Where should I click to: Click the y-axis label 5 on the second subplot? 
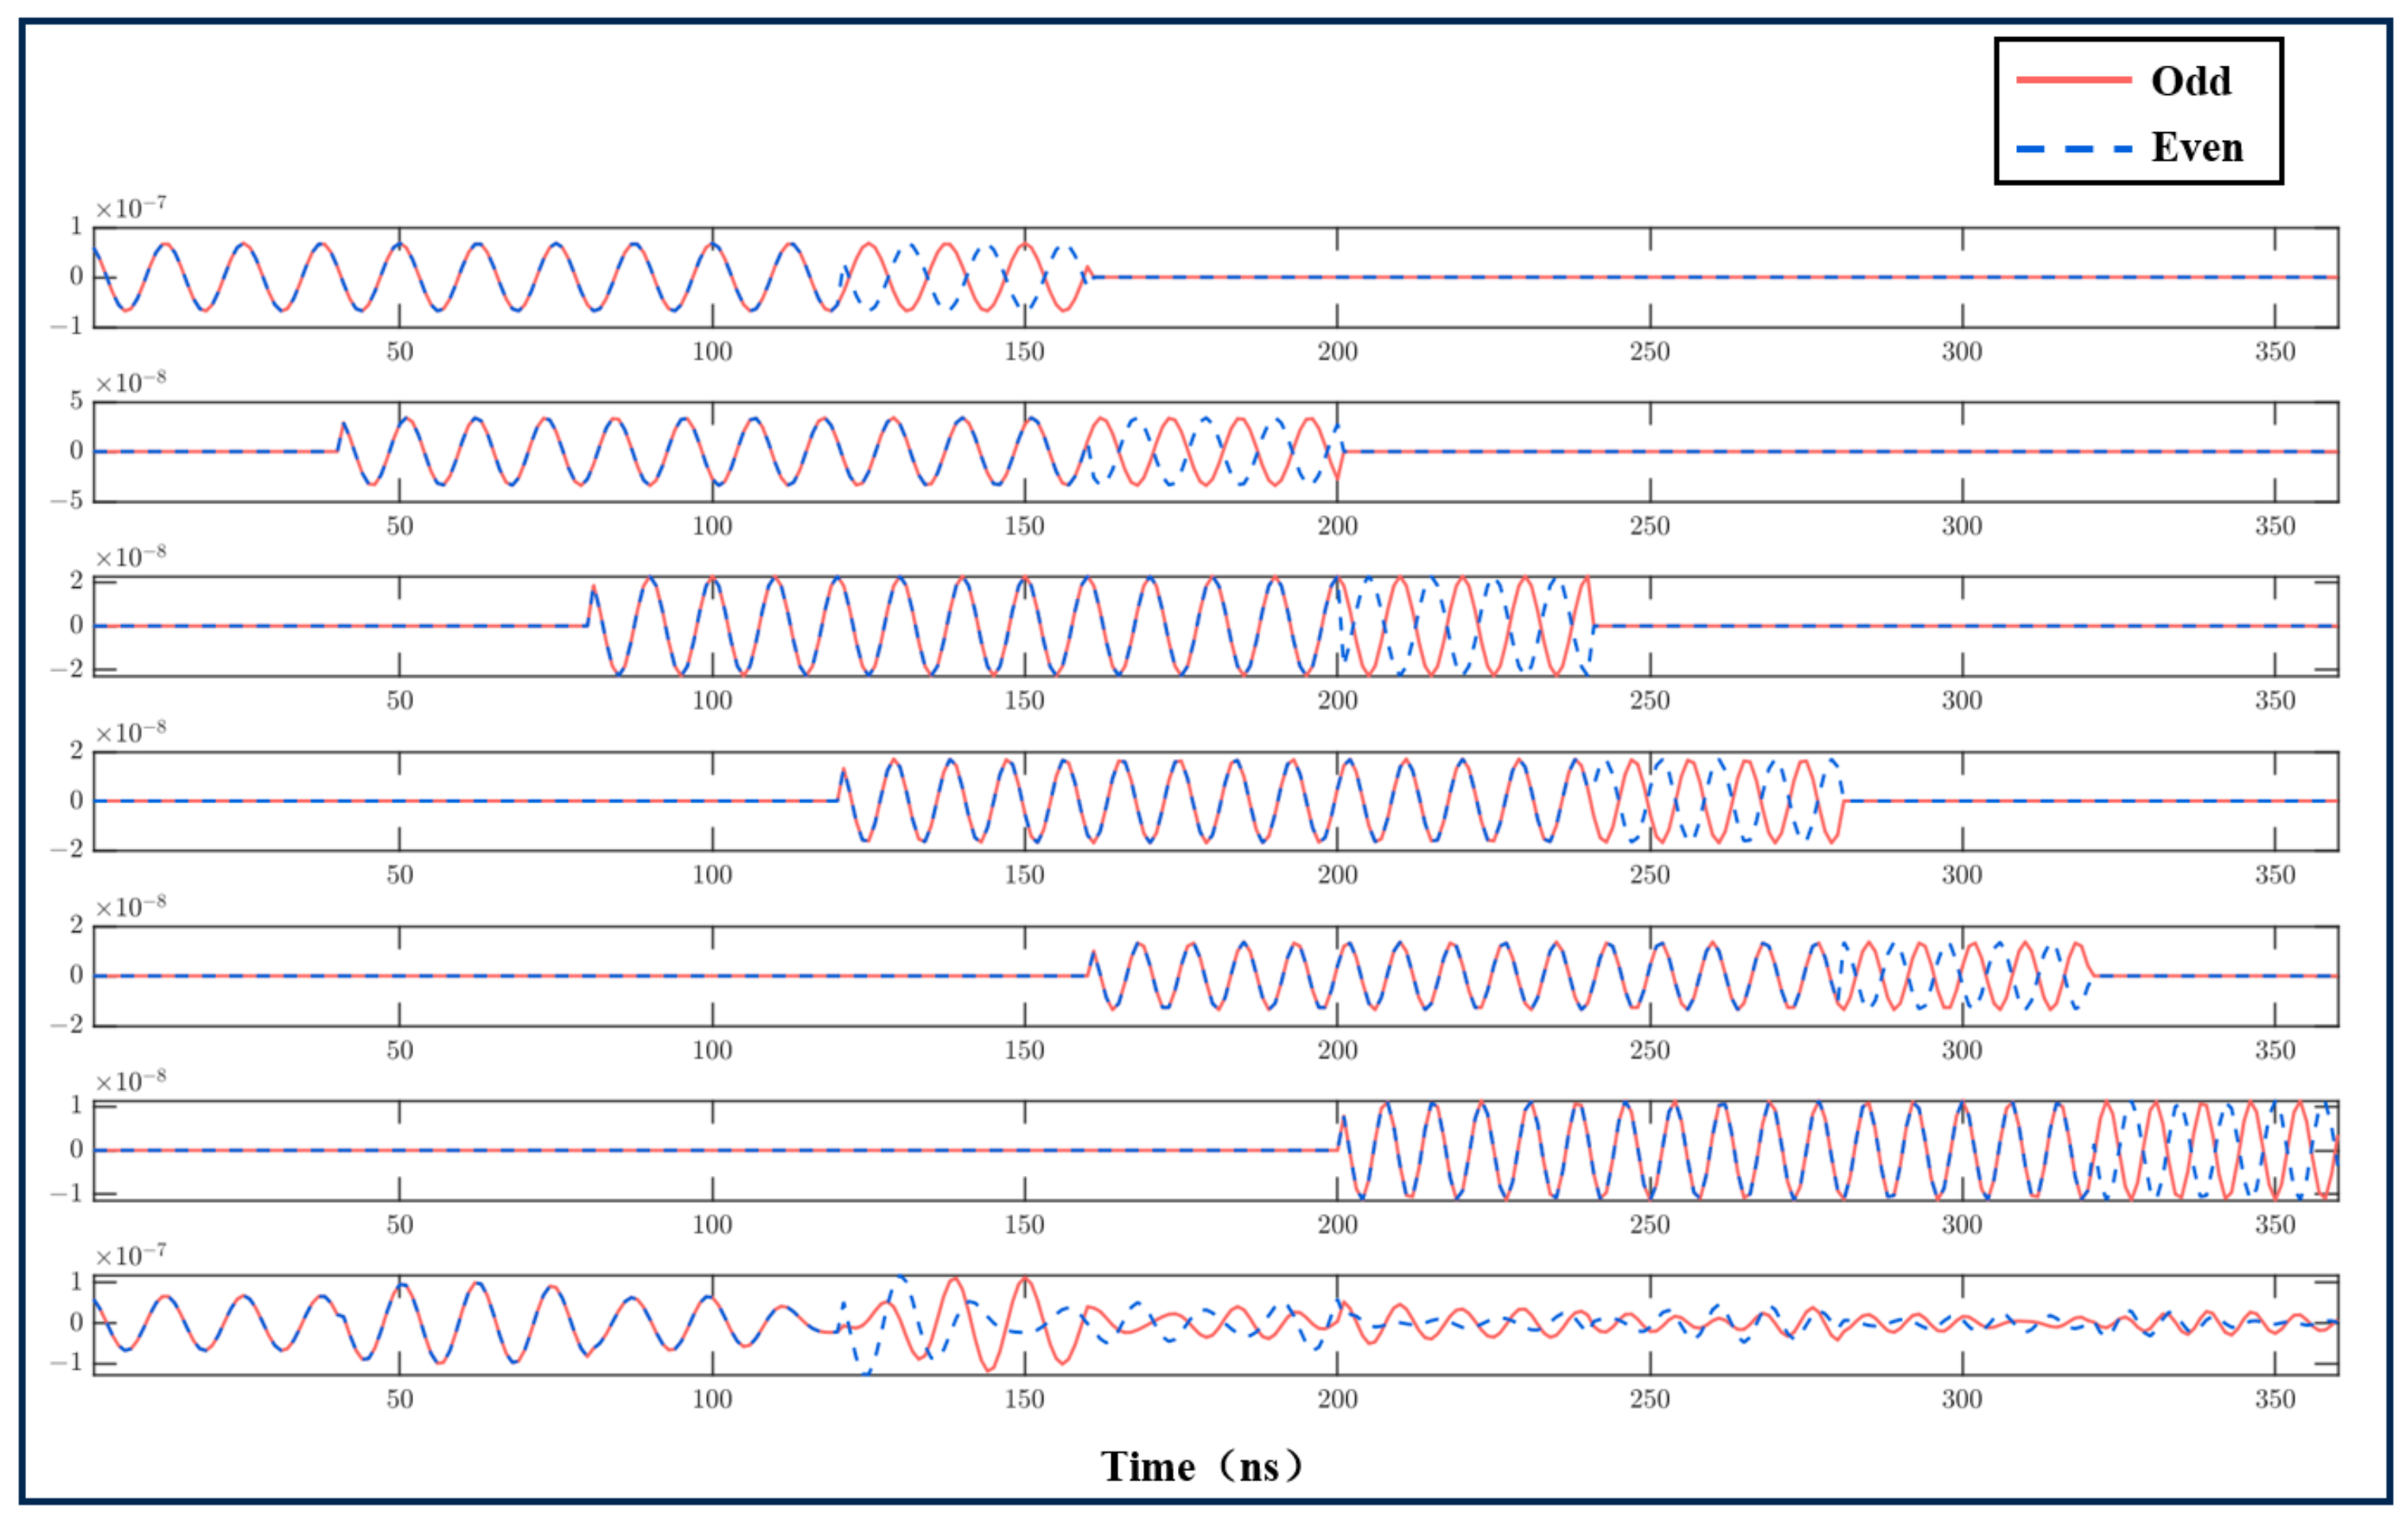point(76,401)
